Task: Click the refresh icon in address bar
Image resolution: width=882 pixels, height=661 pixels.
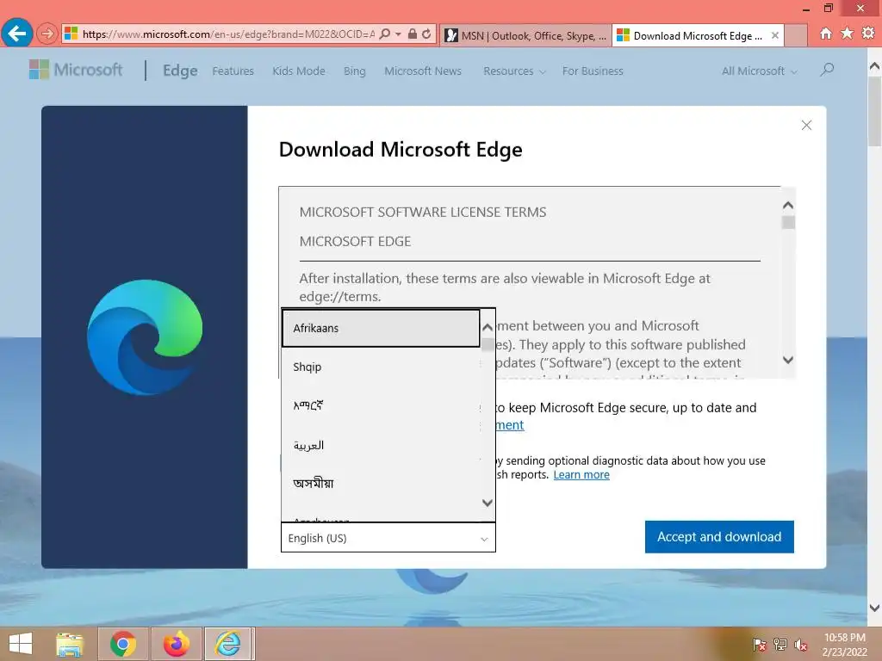Action: 426,34
